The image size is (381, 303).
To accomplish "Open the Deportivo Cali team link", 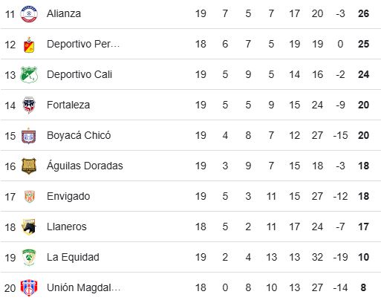I will coord(79,74).
